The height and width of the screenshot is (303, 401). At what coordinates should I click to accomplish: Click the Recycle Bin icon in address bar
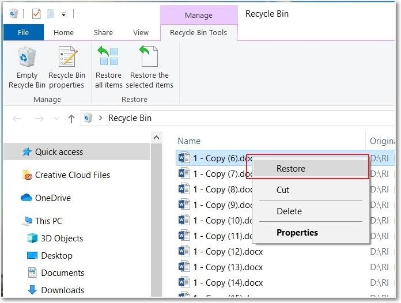(x=88, y=118)
